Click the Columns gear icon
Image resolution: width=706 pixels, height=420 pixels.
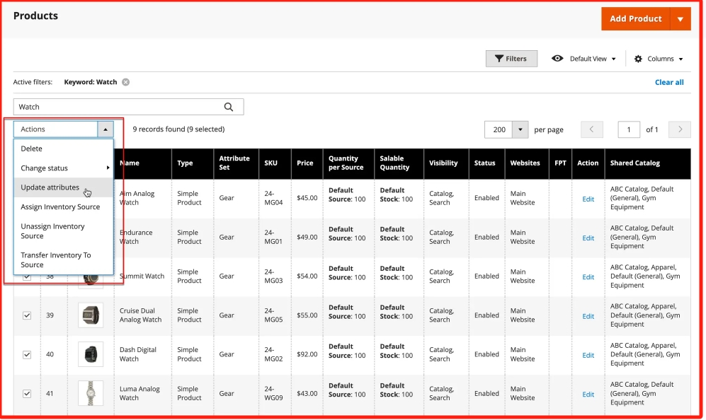click(638, 59)
